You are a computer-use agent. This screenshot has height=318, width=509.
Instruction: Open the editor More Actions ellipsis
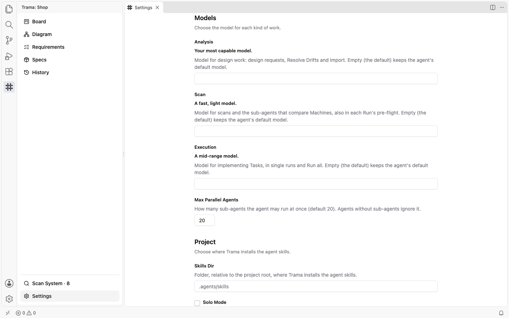coord(502,7)
